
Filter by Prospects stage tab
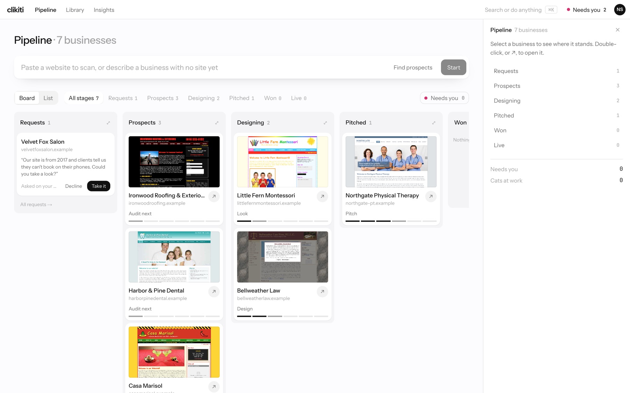point(163,98)
